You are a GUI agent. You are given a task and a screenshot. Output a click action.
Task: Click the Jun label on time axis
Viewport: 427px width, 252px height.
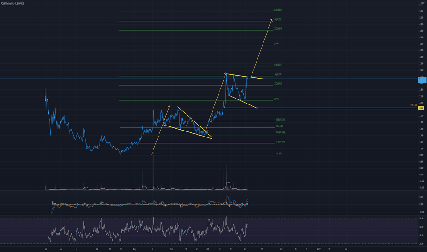tap(60, 249)
